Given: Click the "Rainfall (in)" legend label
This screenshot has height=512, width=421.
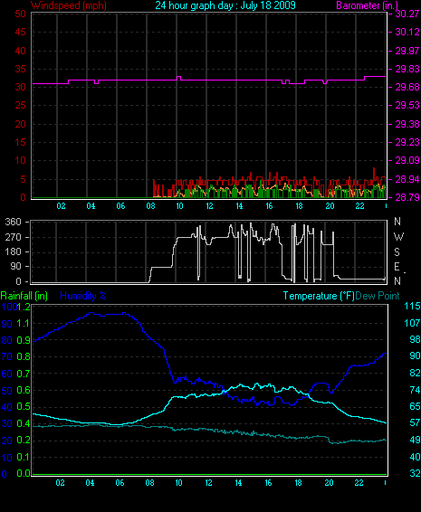Looking at the screenshot, I should pos(24,296).
